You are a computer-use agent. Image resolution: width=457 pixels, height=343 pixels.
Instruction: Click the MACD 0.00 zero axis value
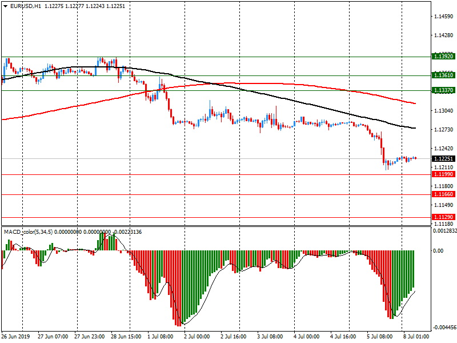point(438,251)
